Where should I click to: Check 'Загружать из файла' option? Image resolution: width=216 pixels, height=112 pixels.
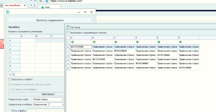click(x=10, y=79)
